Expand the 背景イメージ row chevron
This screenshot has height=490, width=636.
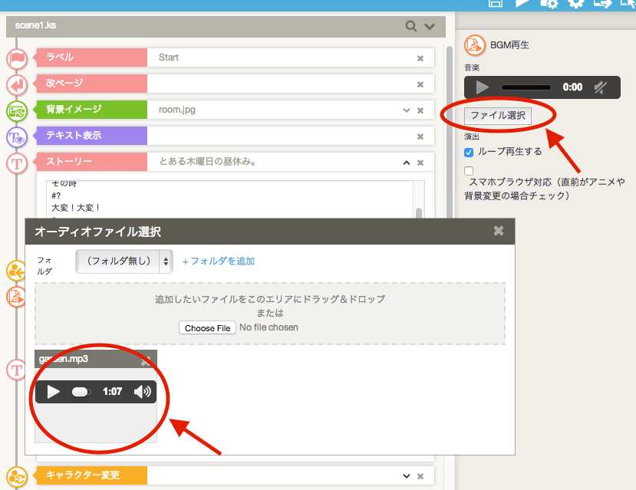click(407, 110)
